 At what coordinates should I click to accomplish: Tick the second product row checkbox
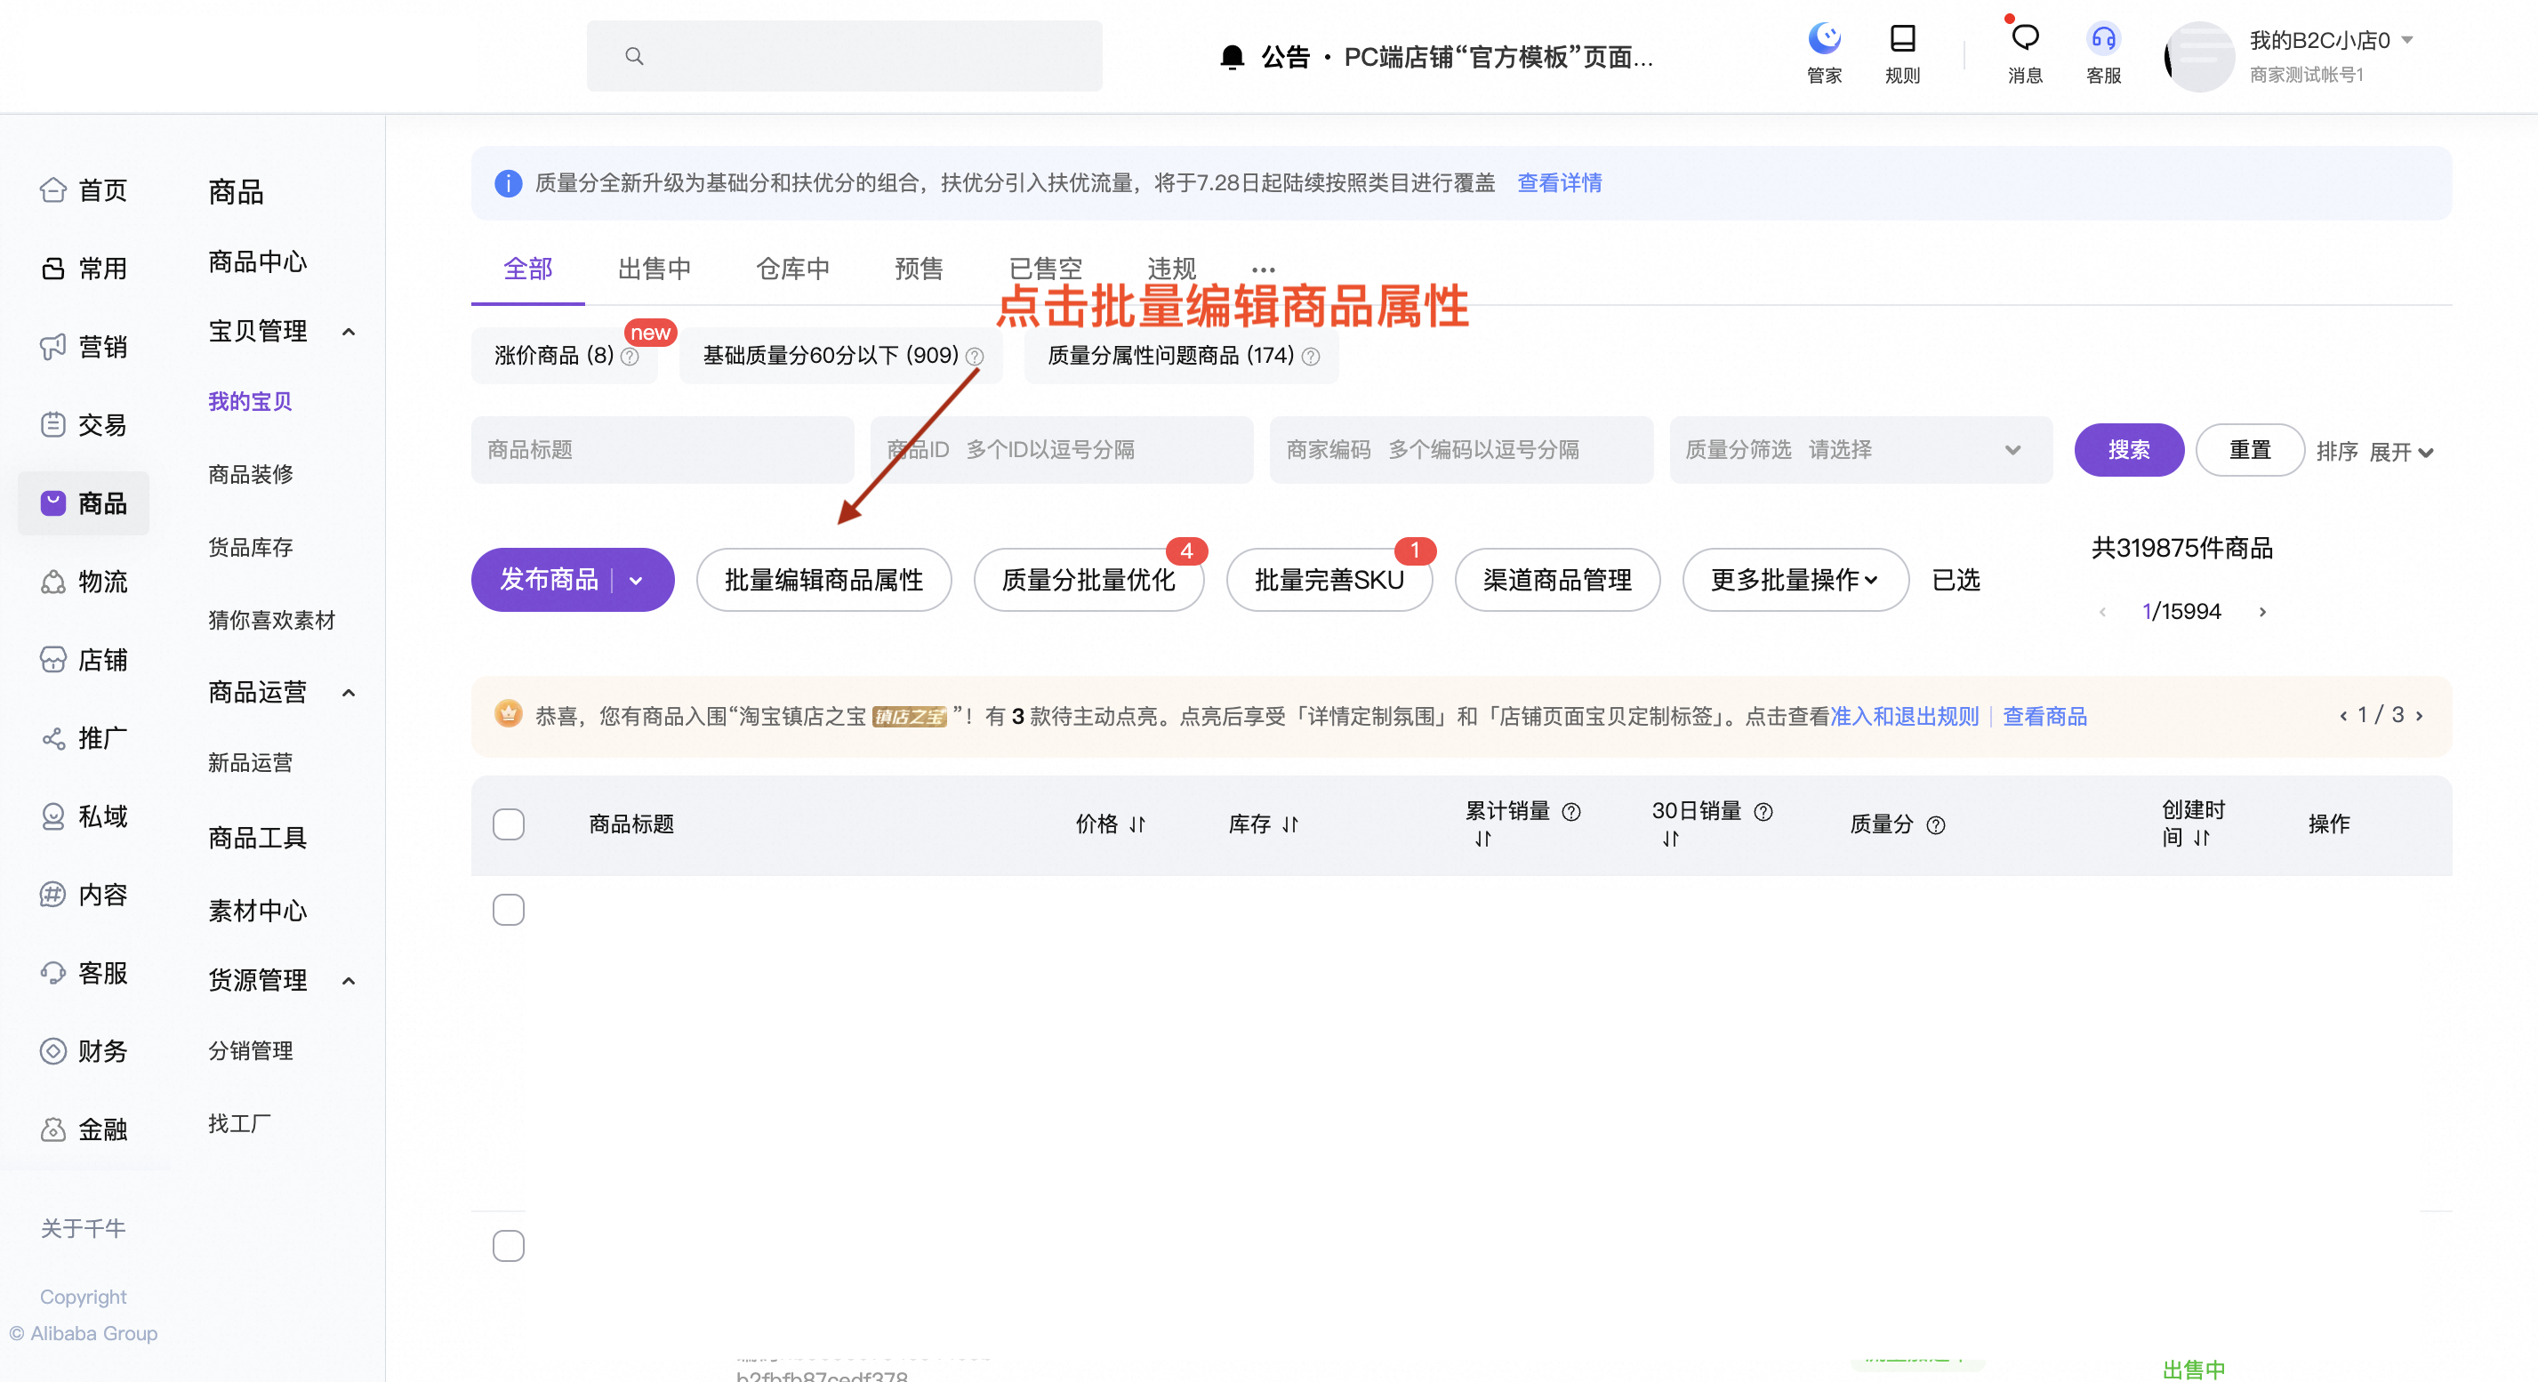point(509,1246)
